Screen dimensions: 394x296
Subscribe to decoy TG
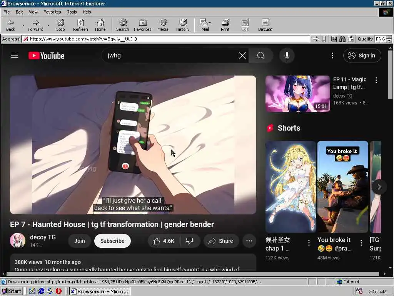point(112,241)
